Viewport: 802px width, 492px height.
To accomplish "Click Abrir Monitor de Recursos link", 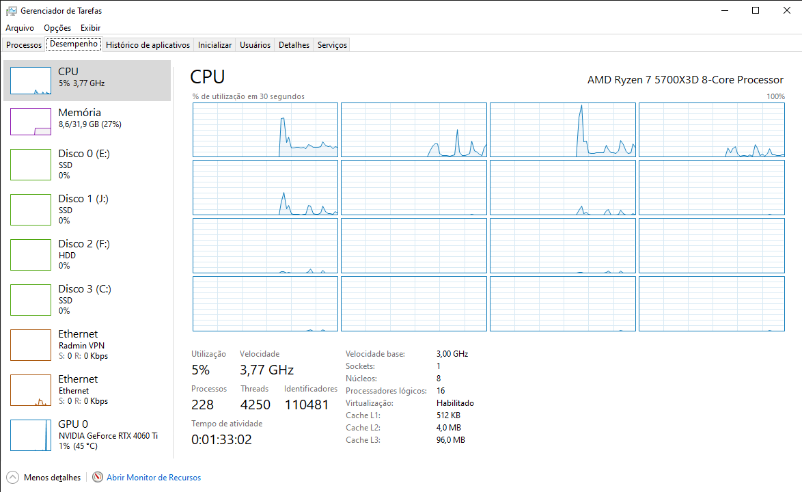I will pos(154,477).
